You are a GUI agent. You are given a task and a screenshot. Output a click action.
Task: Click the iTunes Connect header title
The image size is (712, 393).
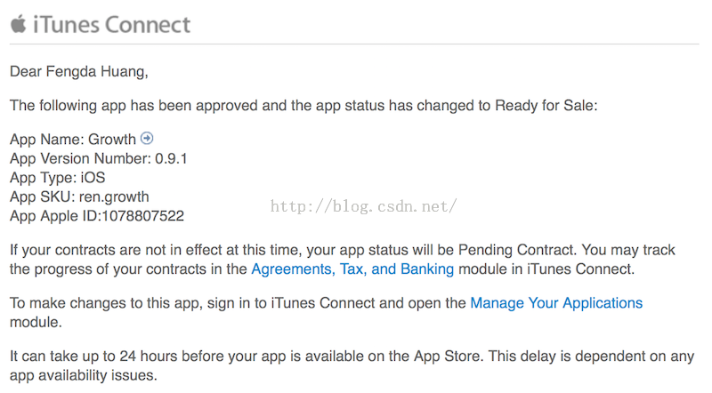coord(112,25)
